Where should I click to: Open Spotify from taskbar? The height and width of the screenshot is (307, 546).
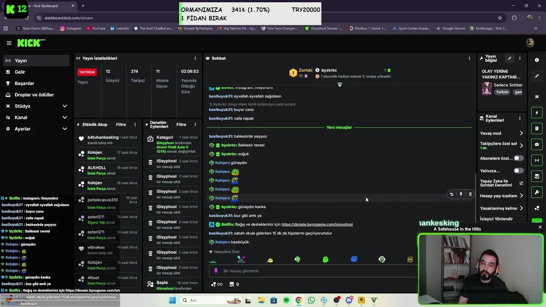pos(286,300)
